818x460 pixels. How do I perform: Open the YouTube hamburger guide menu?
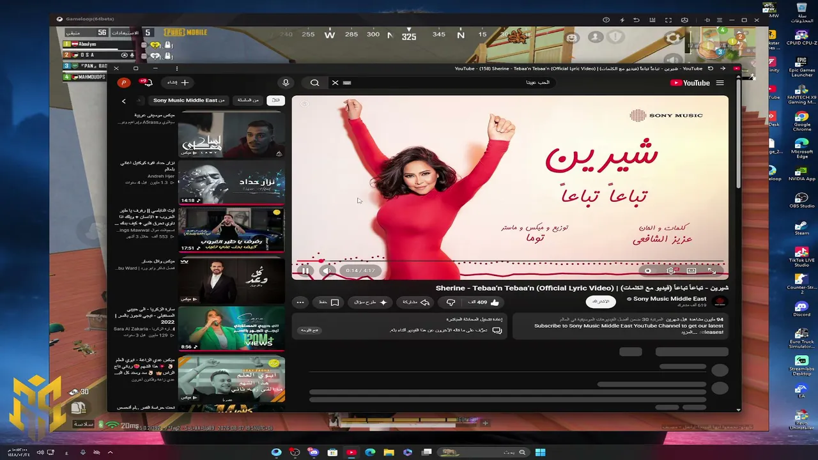pos(720,82)
